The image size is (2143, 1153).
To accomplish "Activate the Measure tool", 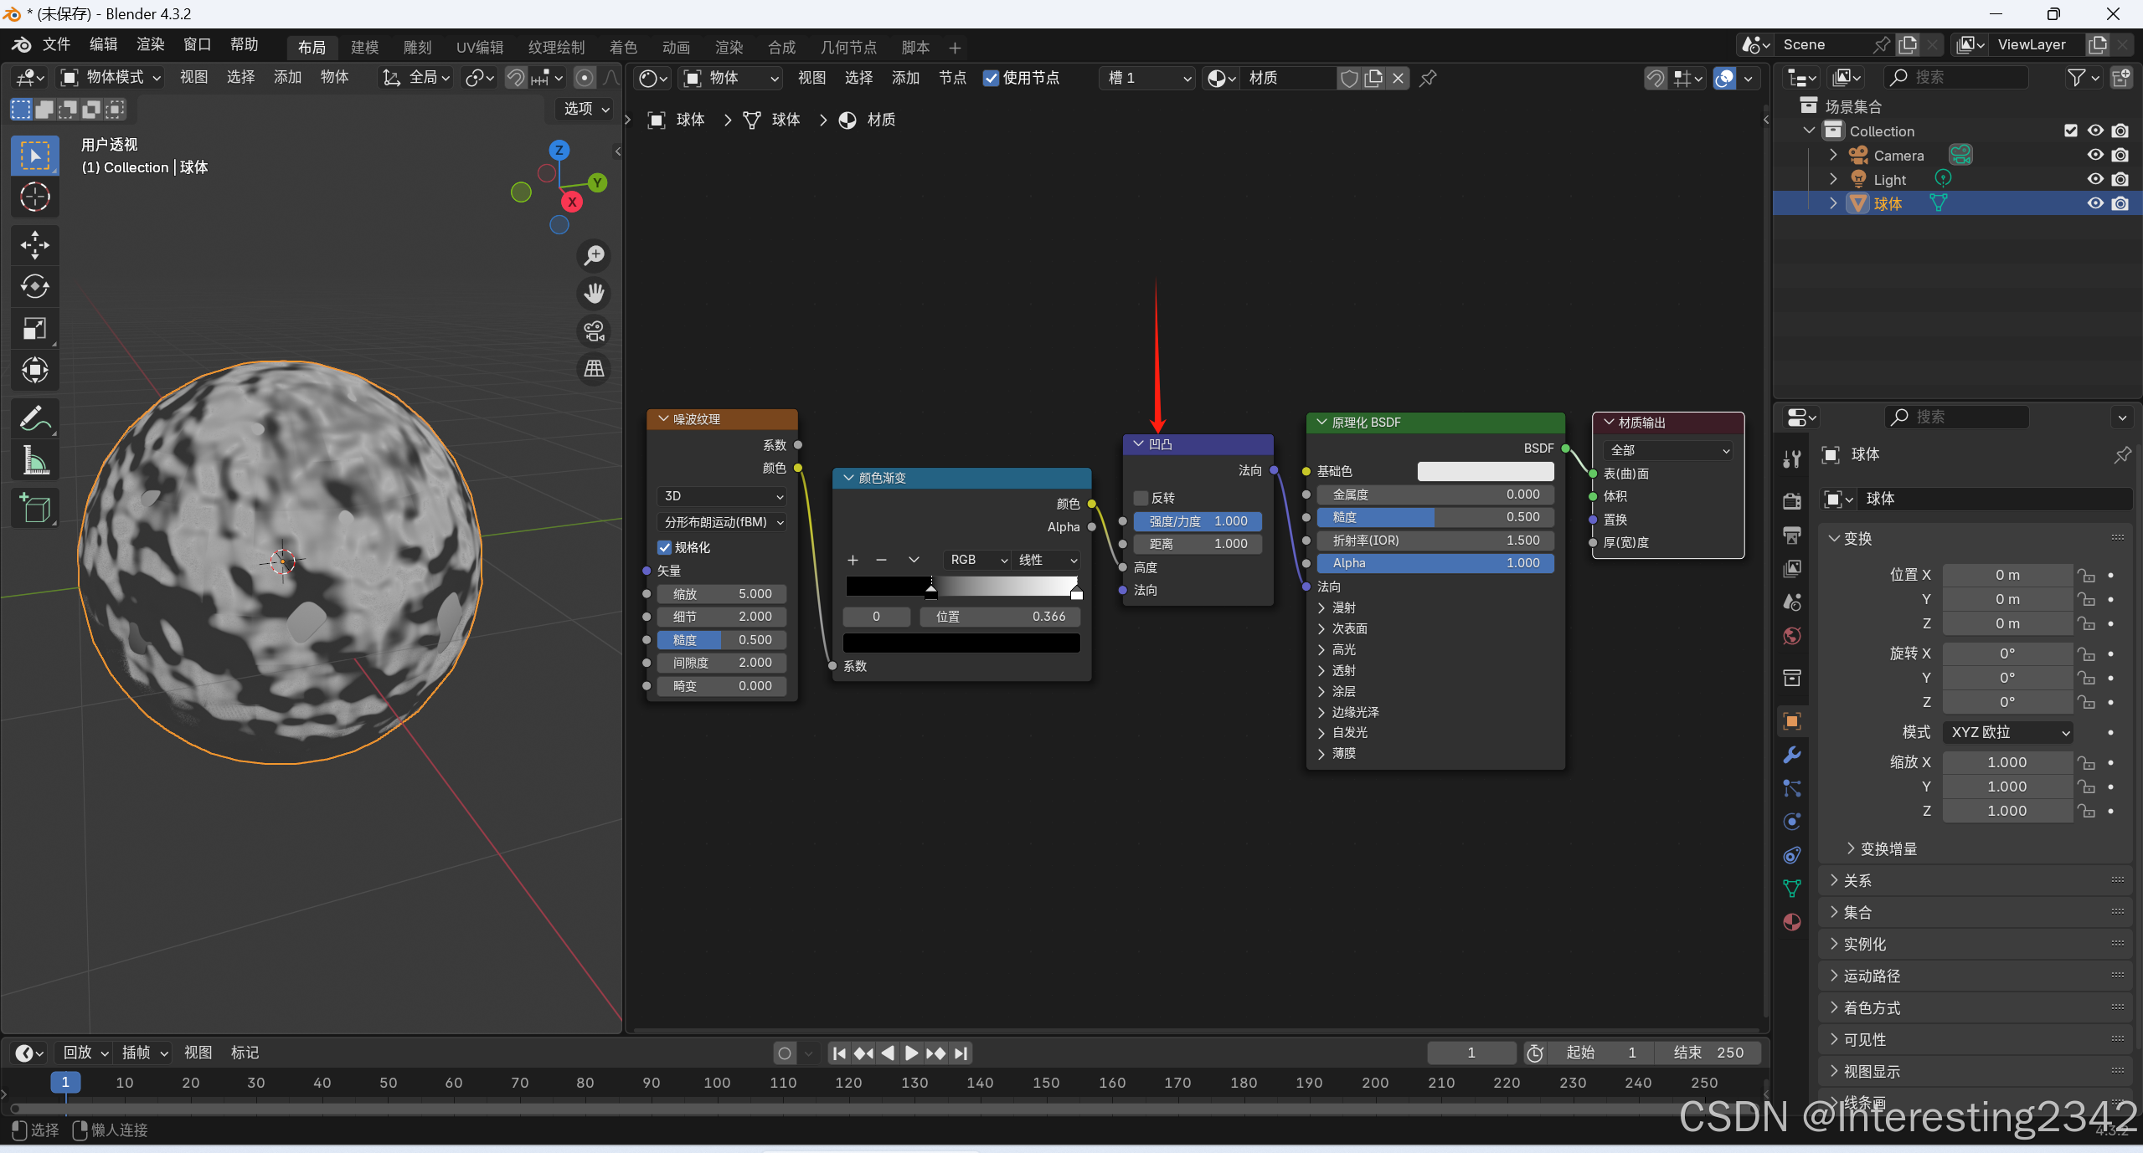I will [x=34, y=460].
